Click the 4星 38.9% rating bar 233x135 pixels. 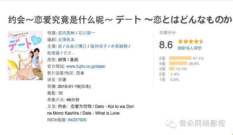178,64
